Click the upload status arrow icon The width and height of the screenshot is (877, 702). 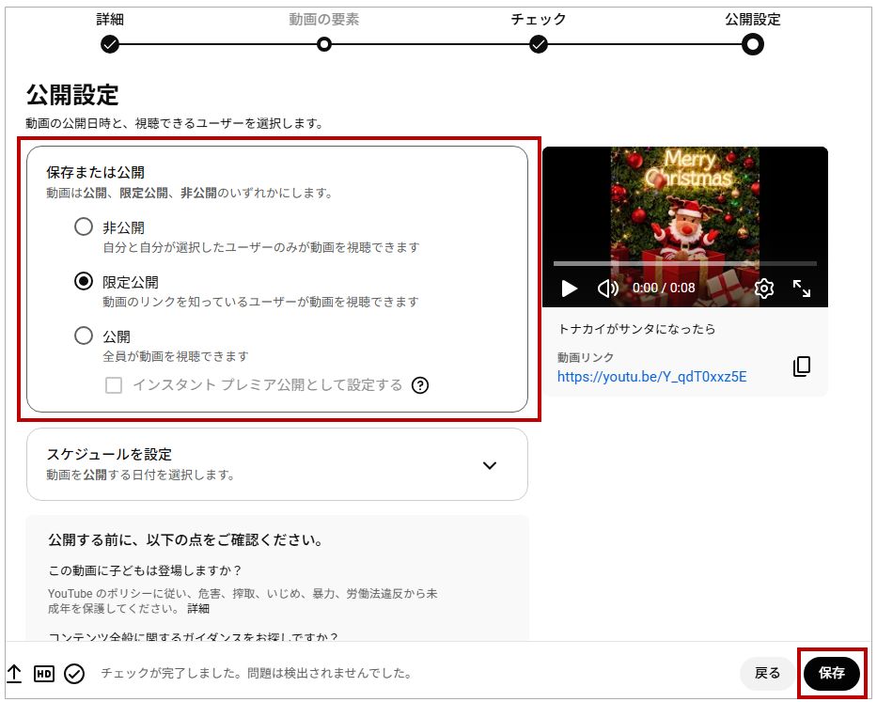(14, 673)
